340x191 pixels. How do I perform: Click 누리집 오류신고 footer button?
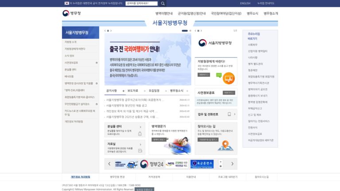144,190
